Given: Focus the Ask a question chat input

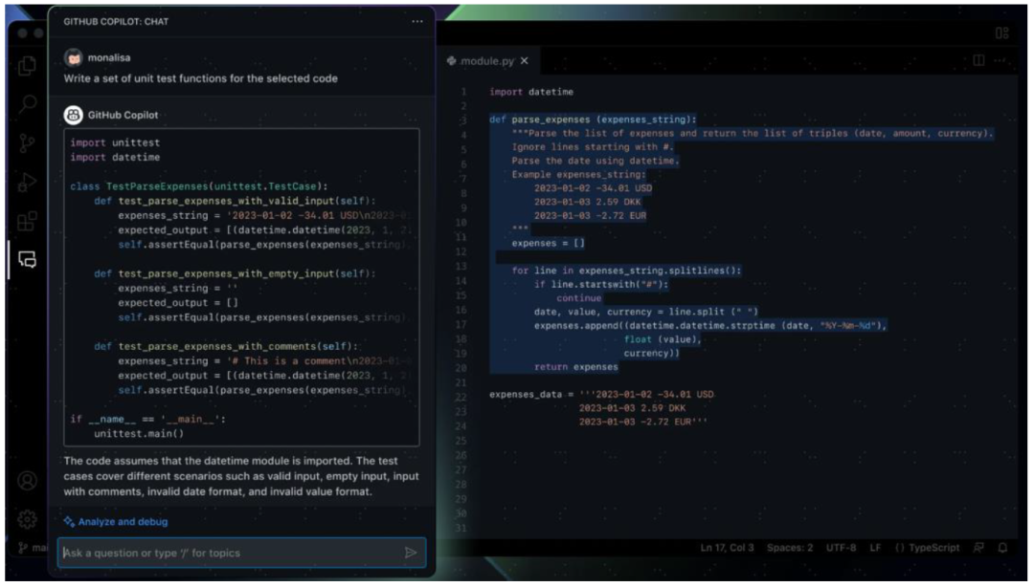Looking at the screenshot, I should pos(230,553).
